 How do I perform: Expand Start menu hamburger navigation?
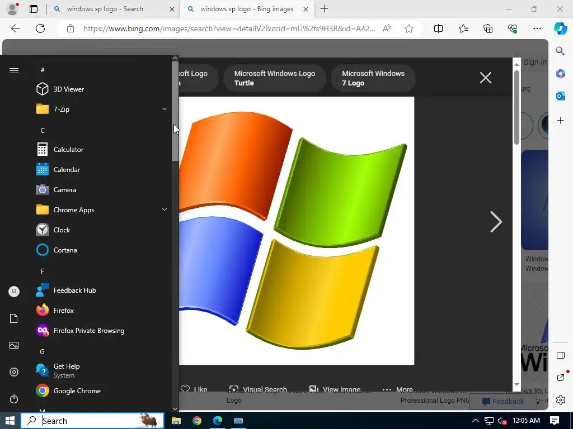pyautogui.click(x=14, y=70)
